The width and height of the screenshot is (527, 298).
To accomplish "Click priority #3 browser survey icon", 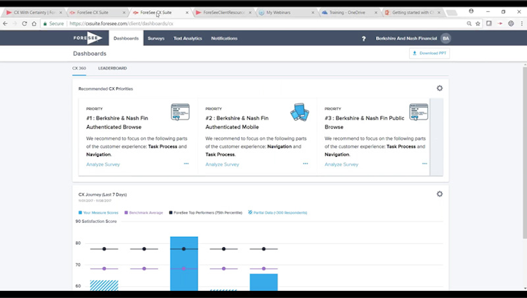I will 419,112.
